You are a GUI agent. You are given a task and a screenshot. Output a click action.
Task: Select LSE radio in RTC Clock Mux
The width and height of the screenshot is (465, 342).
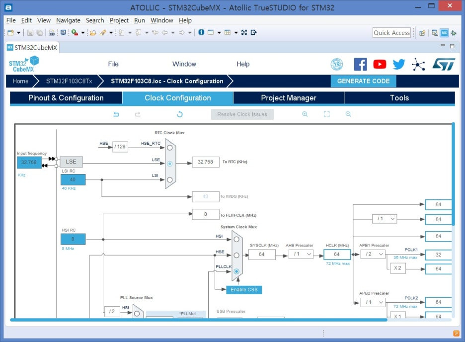pyautogui.click(x=169, y=164)
